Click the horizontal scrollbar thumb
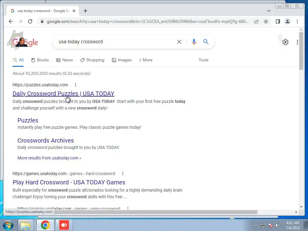This screenshot has width=308, height=231. pos(156,212)
